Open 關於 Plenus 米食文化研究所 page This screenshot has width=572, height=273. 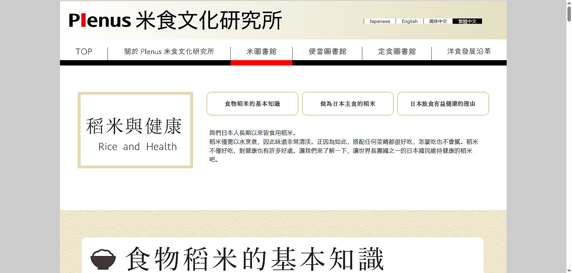[169, 52]
